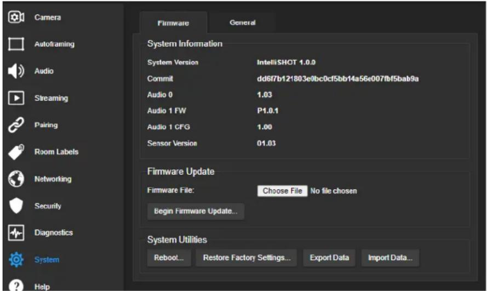Click the Commit label

click(x=160, y=78)
